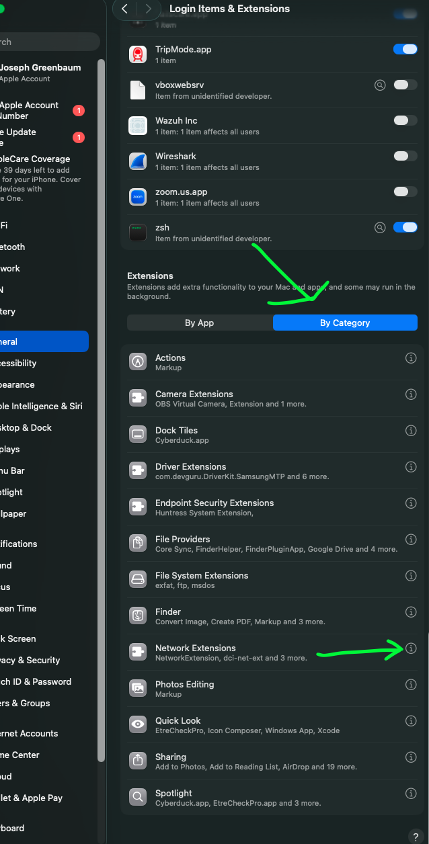Show info for Endpoint Security Extensions
This screenshot has width=429, height=844.
tap(411, 503)
